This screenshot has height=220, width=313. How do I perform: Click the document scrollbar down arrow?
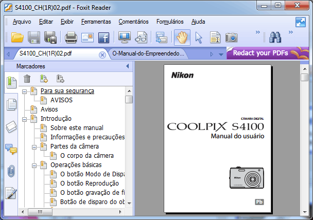tap(305, 212)
